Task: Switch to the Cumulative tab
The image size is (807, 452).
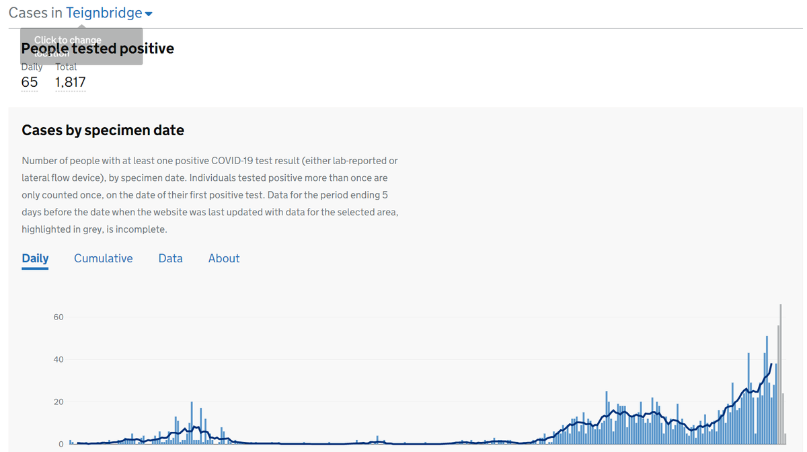Action: point(103,258)
